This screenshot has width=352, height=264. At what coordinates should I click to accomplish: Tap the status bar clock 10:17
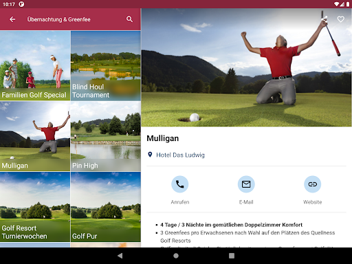pos(9,4)
